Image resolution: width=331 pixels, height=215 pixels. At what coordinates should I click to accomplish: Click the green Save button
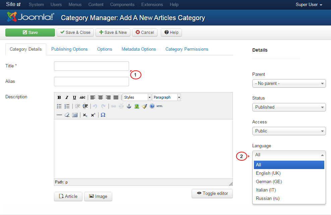(30, 33)
